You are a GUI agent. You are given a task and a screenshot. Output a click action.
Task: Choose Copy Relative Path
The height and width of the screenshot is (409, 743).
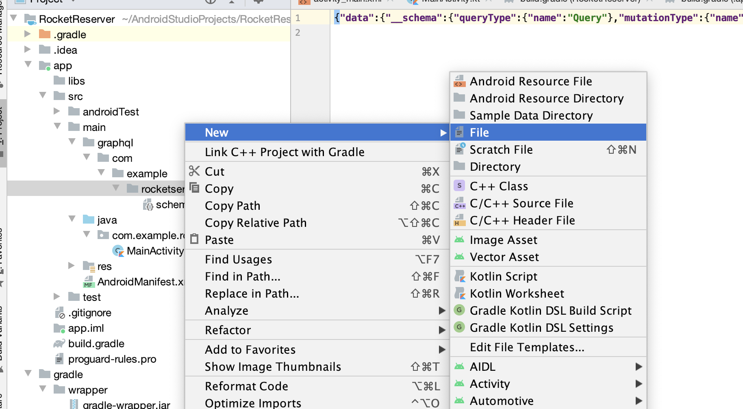[317, 222]
